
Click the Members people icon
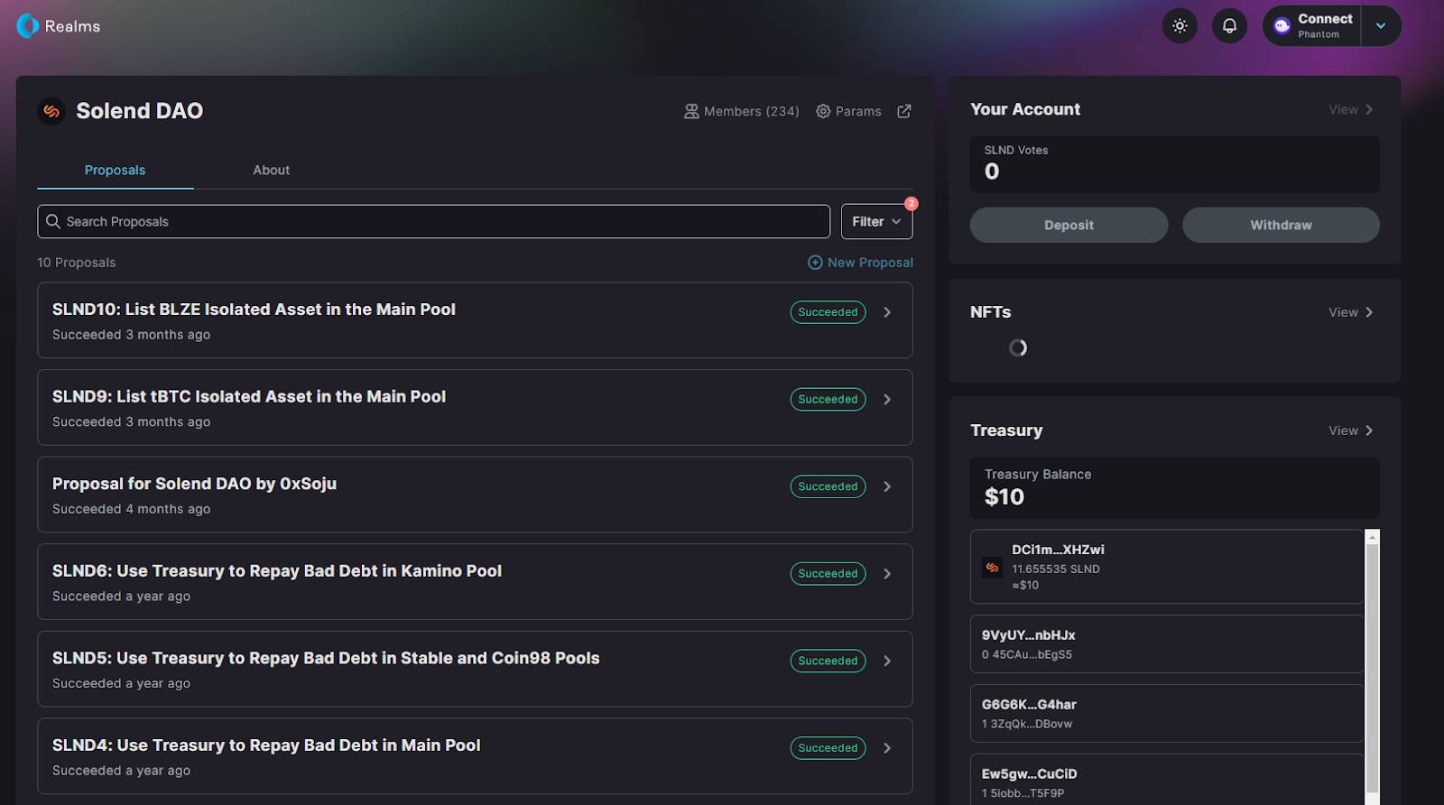click(691, 111)
